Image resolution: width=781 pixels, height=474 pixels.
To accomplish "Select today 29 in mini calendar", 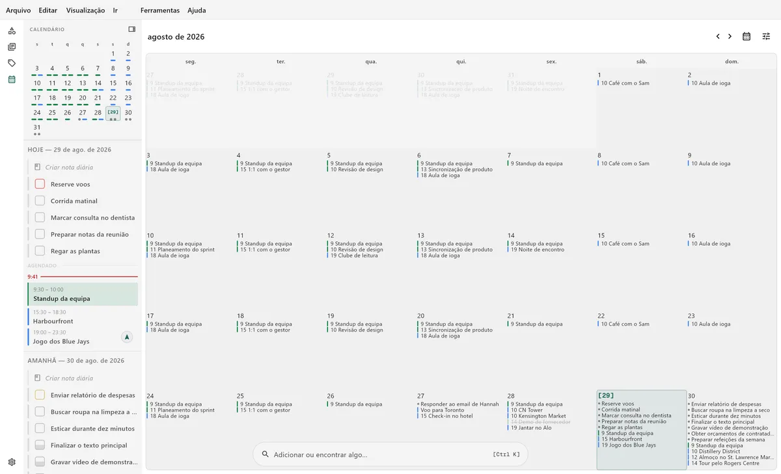I will click(113, 112).
